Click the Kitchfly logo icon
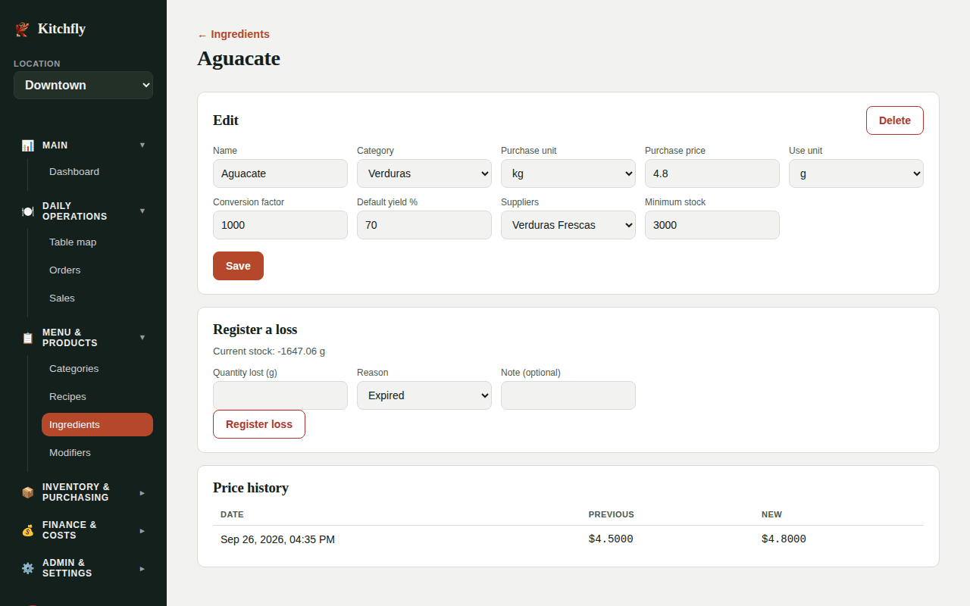The image size is (970, 606). click(x=23, y=30)
